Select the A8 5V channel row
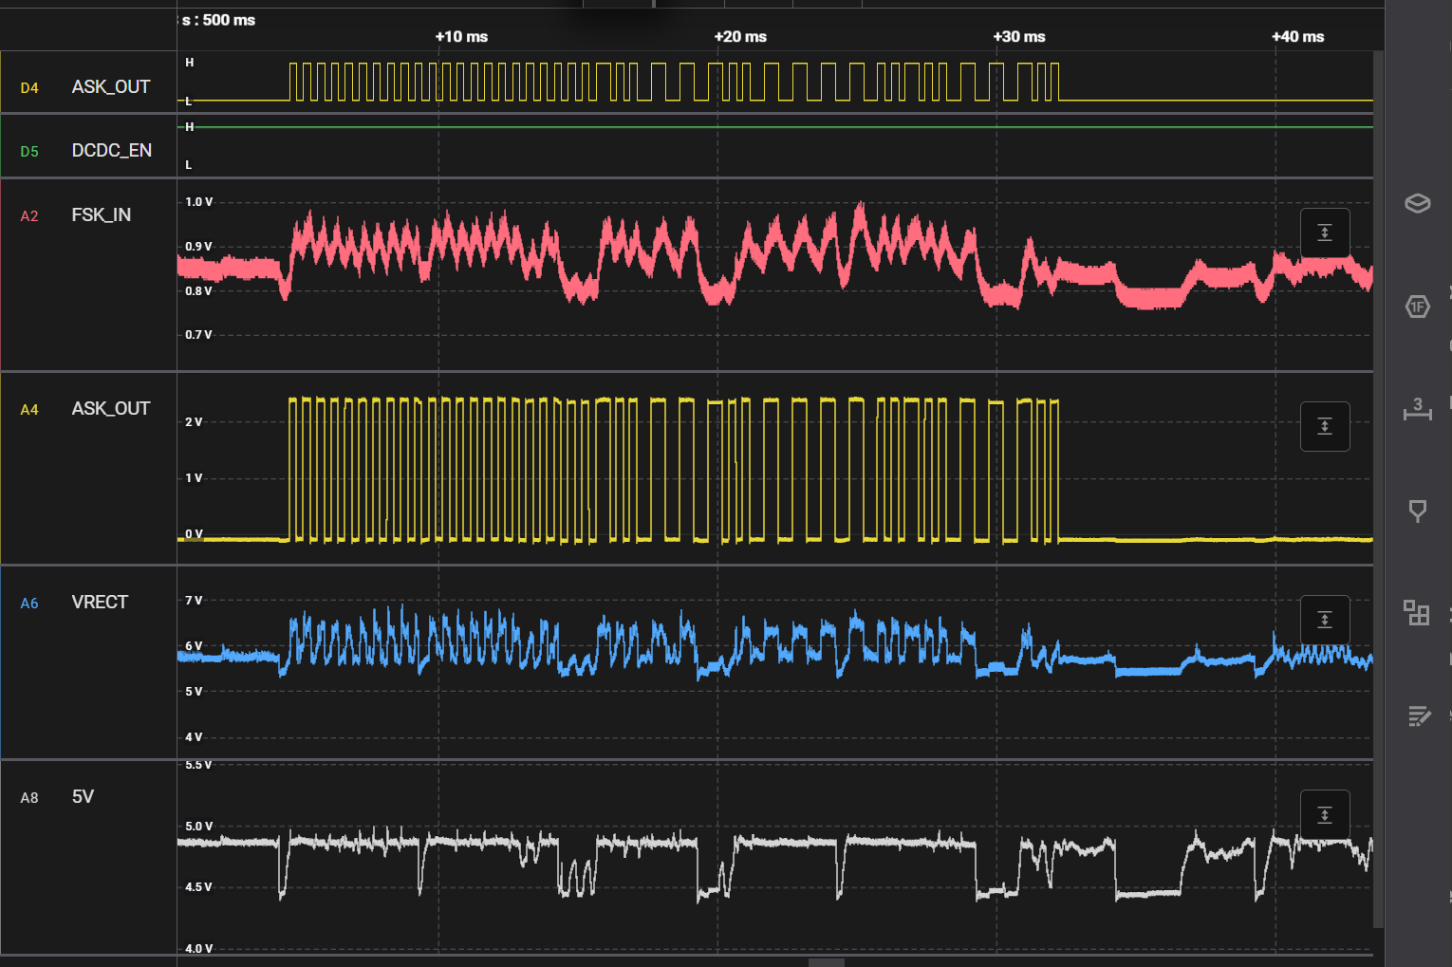 pos(81,797)
